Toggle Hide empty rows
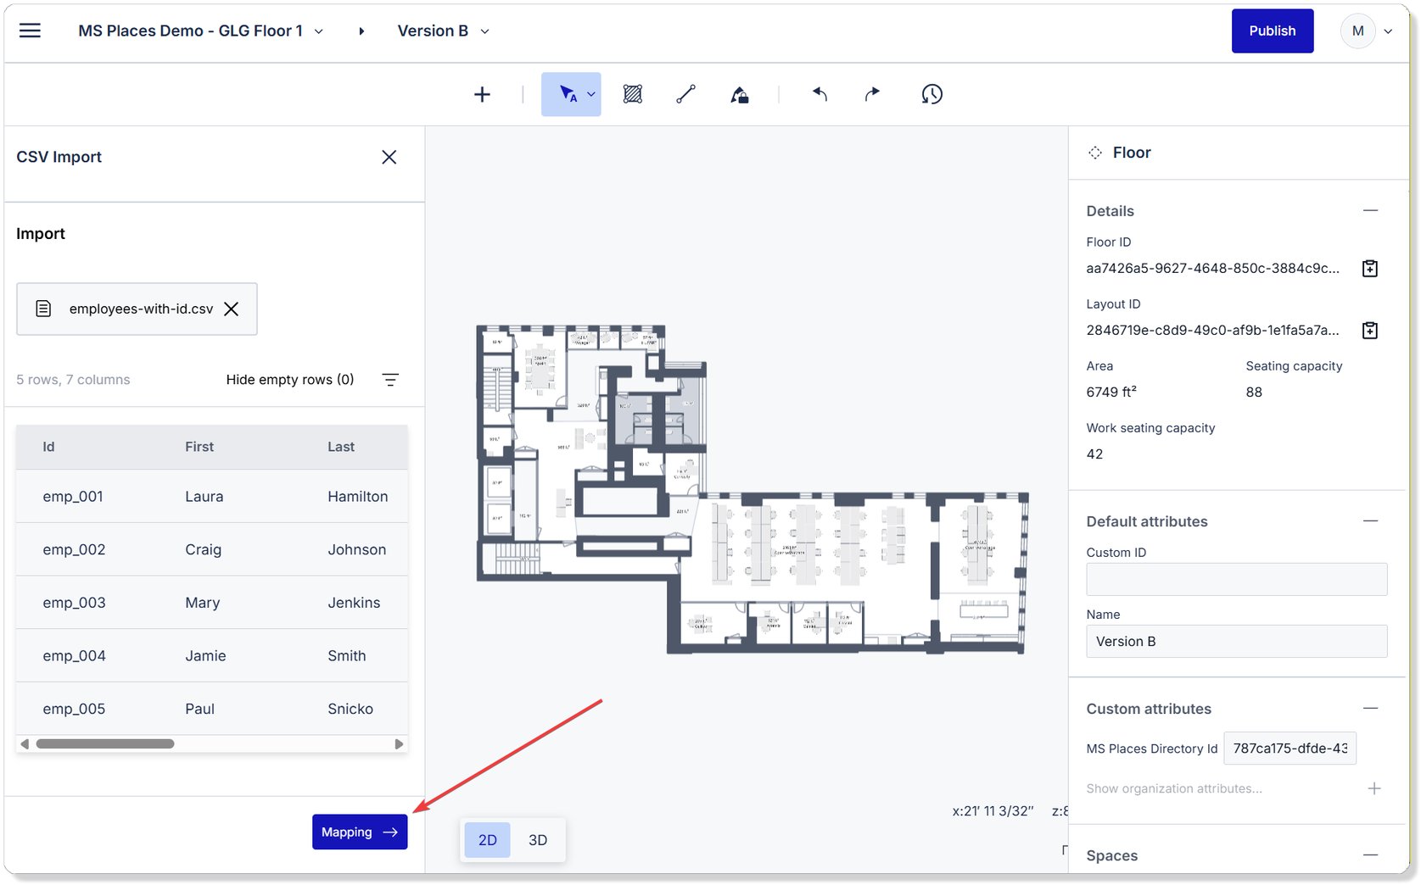1421x885 pixels. click(290, 380)
